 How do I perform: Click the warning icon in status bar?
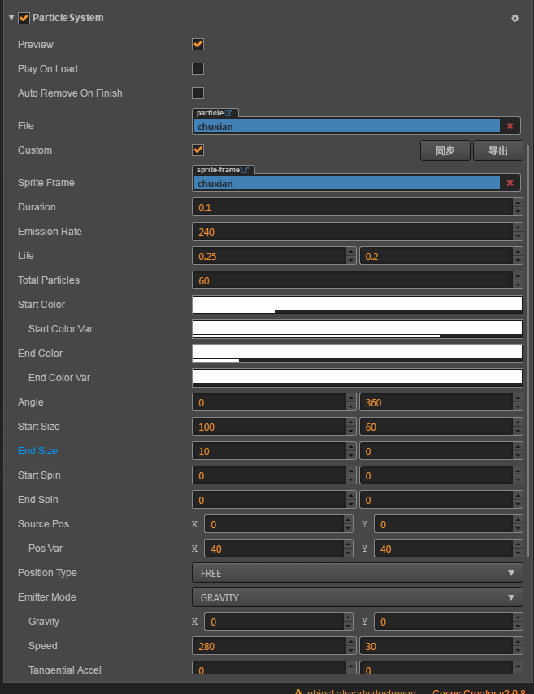click(299, 692)
